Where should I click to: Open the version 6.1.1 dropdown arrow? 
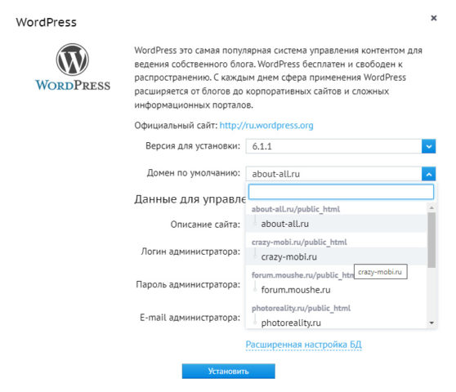pyautogui.click(x=429, y=146)
